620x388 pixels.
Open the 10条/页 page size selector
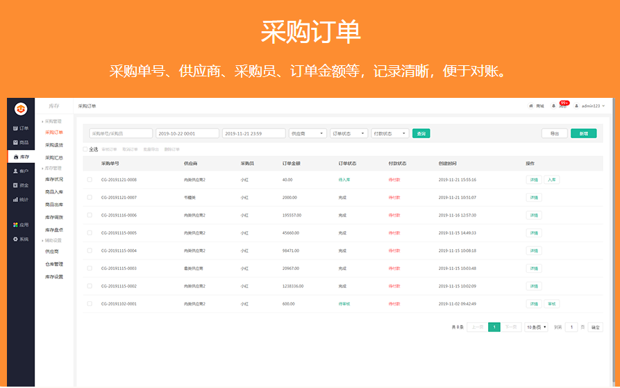coord(536,327)
